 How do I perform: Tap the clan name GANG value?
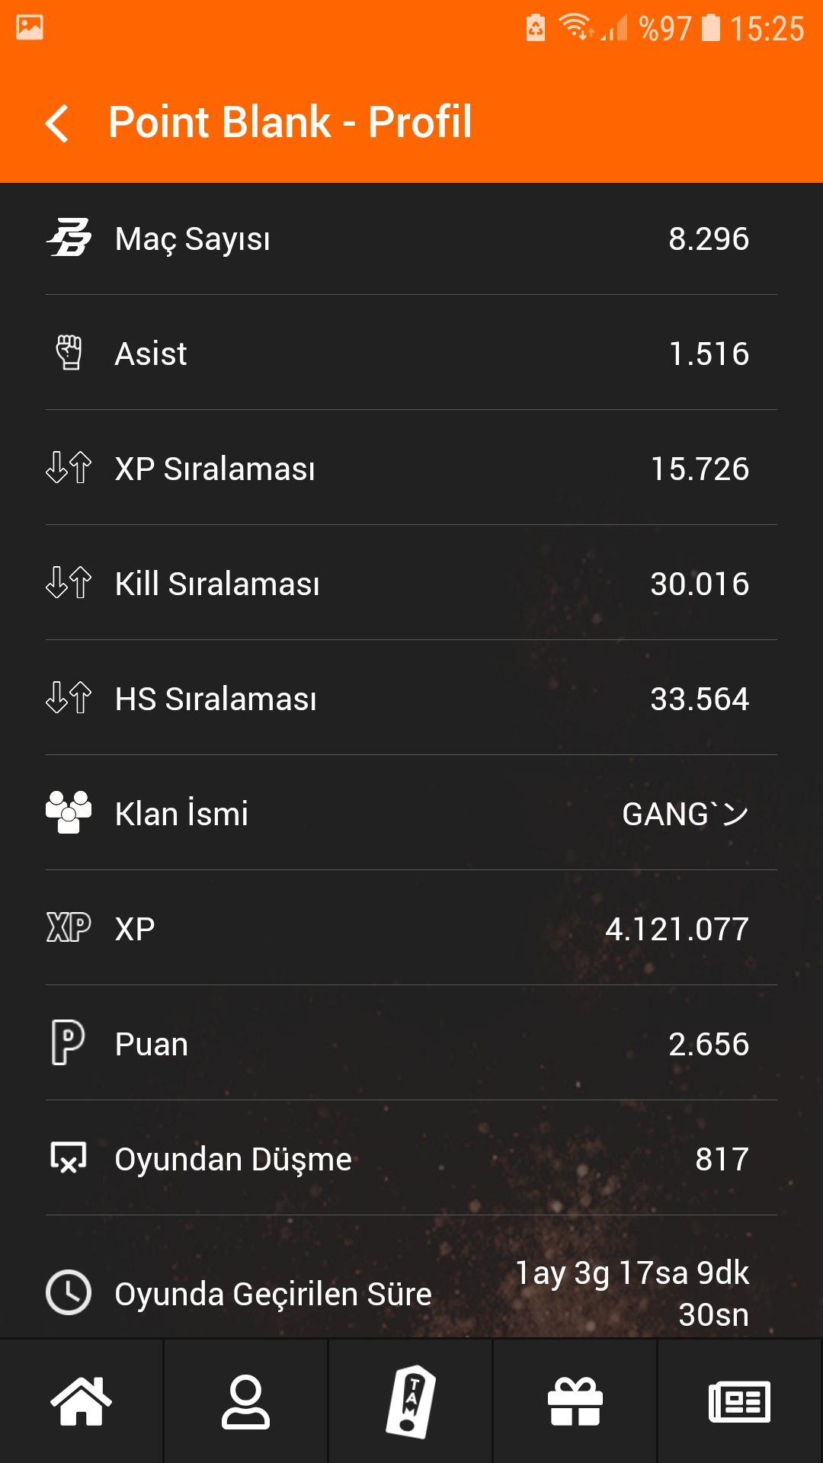coord(685,814)
